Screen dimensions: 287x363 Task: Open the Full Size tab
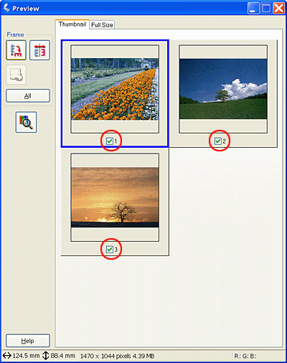click(102, 25)
